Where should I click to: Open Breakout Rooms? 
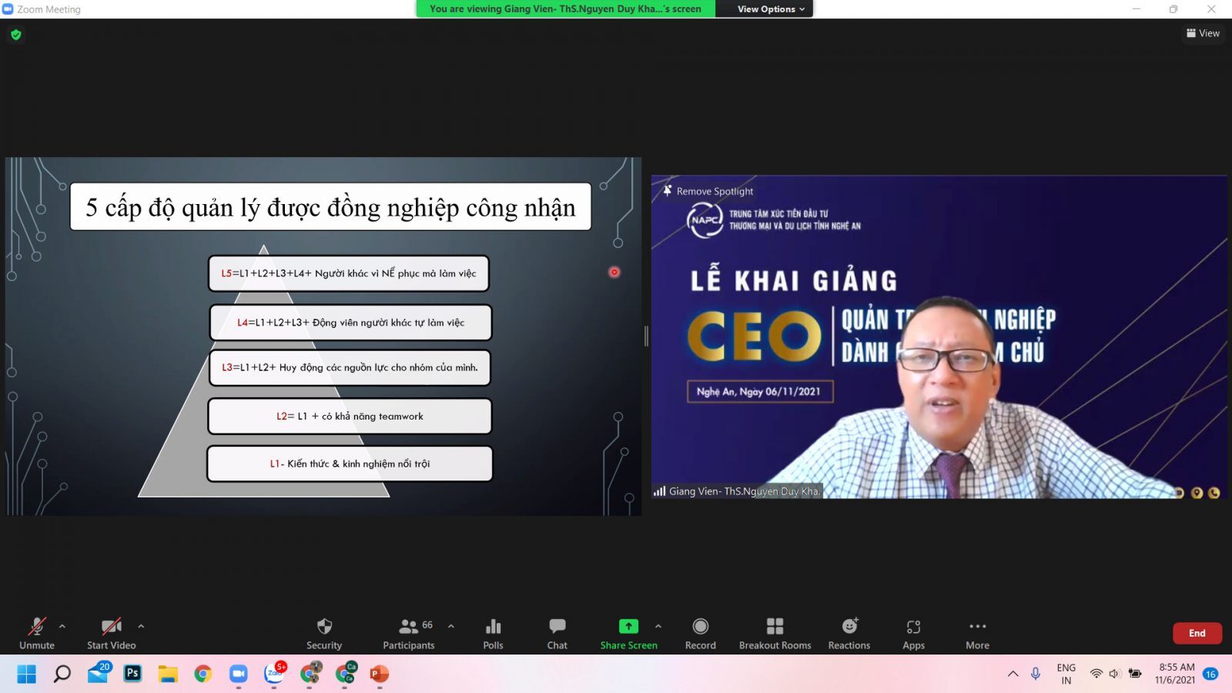775,633
